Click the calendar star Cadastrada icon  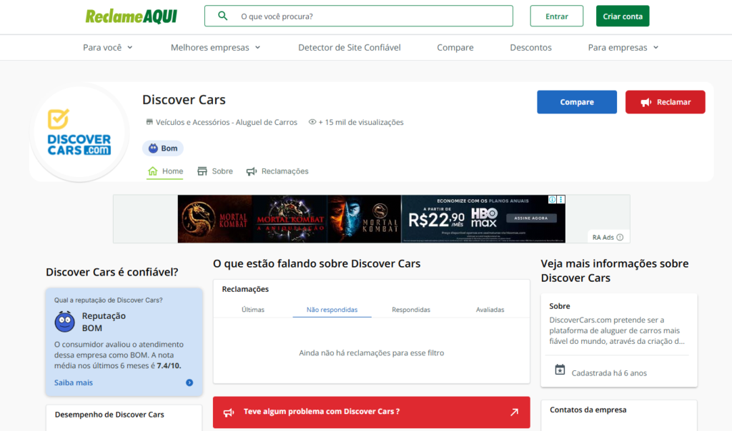(560, 370)
